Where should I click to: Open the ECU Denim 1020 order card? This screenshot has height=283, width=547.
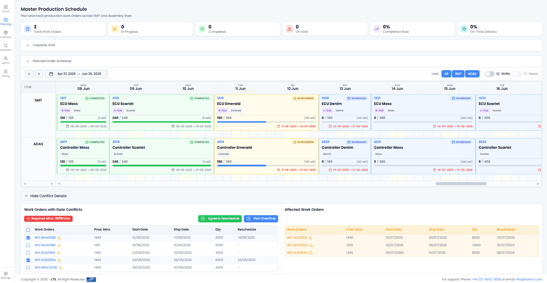(x=345, y=113)
